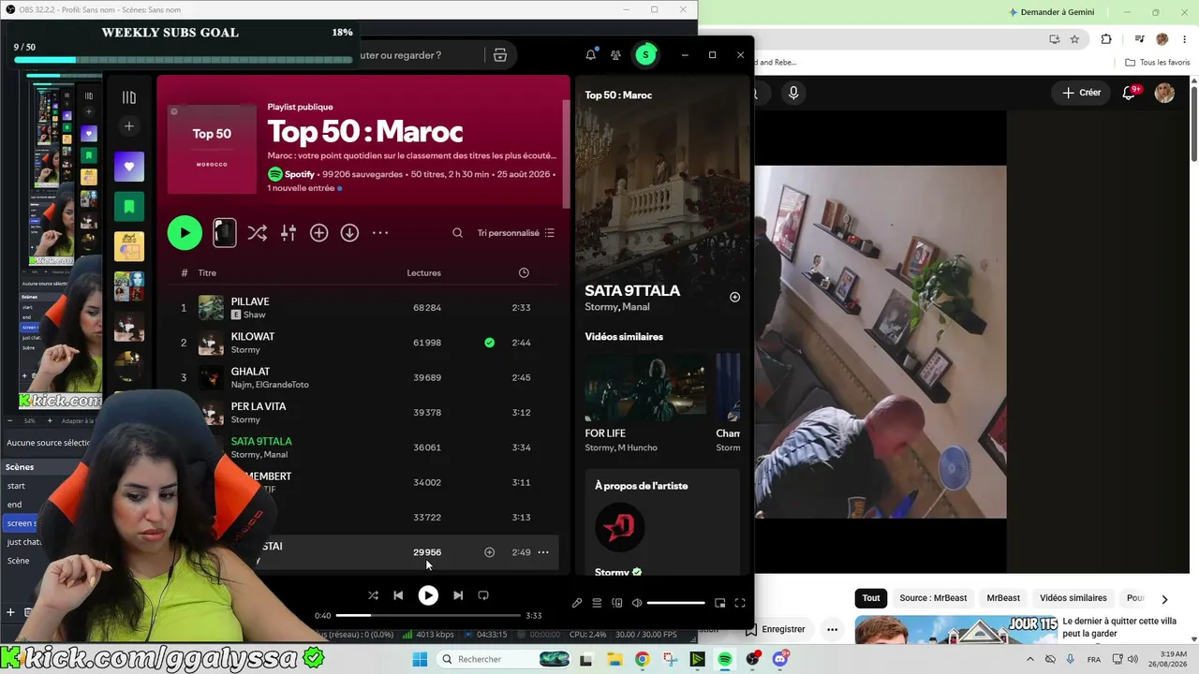The image size is (1199, 674).
Task: Toggle repeat in the Spotify player bar
Action: (x=483, y=595)
